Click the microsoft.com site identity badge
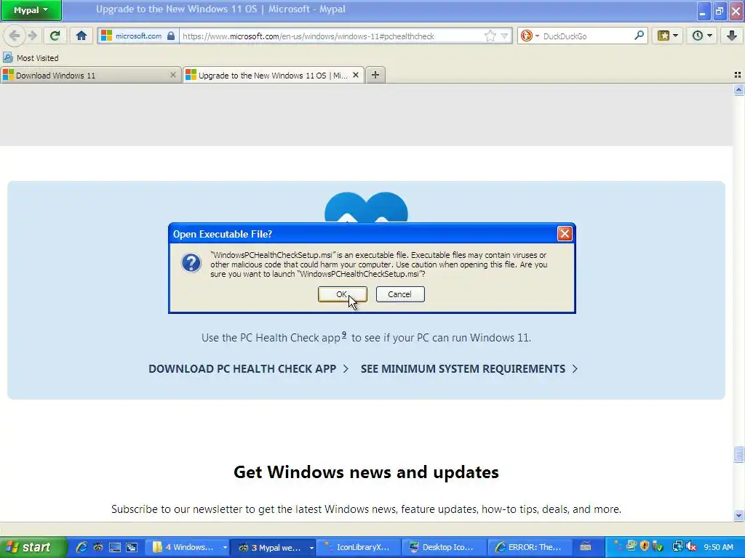The image size is (745, 558). coord(138,36)
